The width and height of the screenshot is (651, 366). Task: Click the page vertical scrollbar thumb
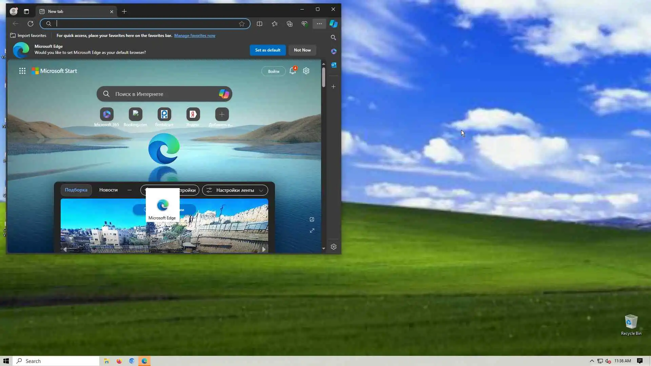pos(323,77)
